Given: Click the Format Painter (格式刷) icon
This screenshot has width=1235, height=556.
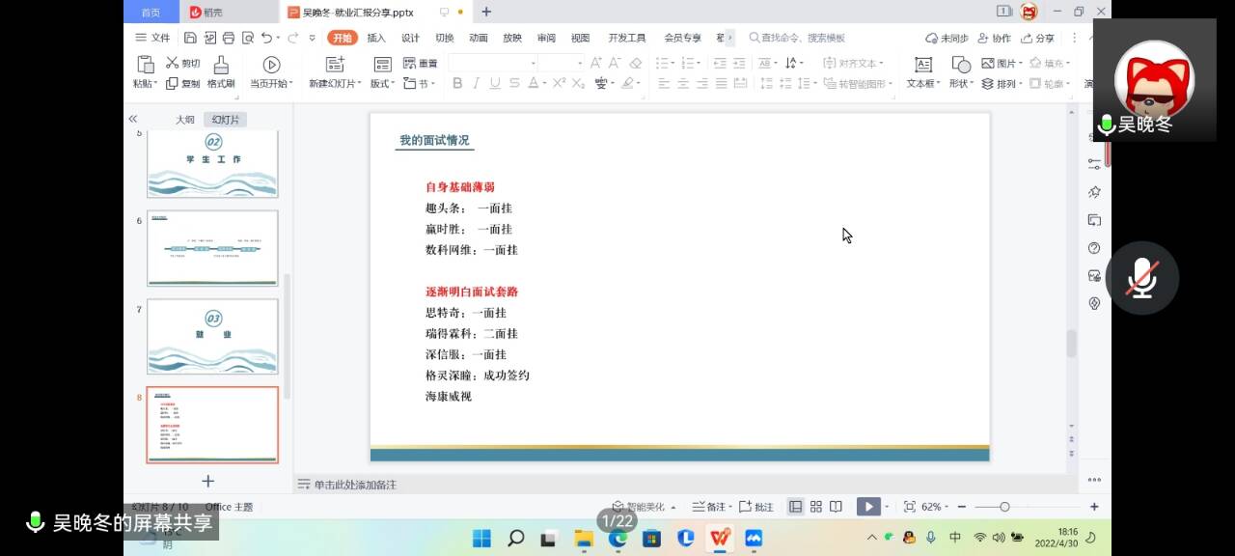Looking at the screenshot, I should pos(221,65).
